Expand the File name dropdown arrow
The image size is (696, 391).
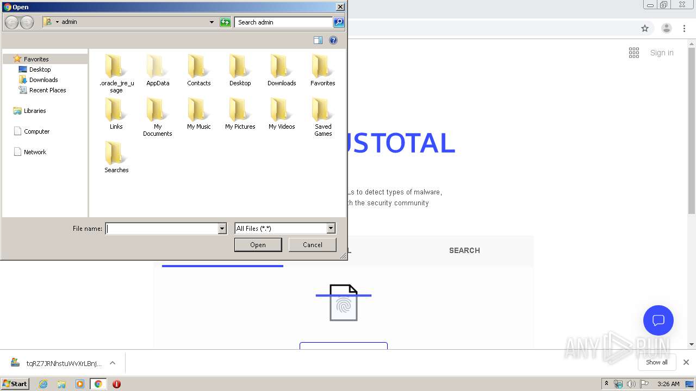222,229
